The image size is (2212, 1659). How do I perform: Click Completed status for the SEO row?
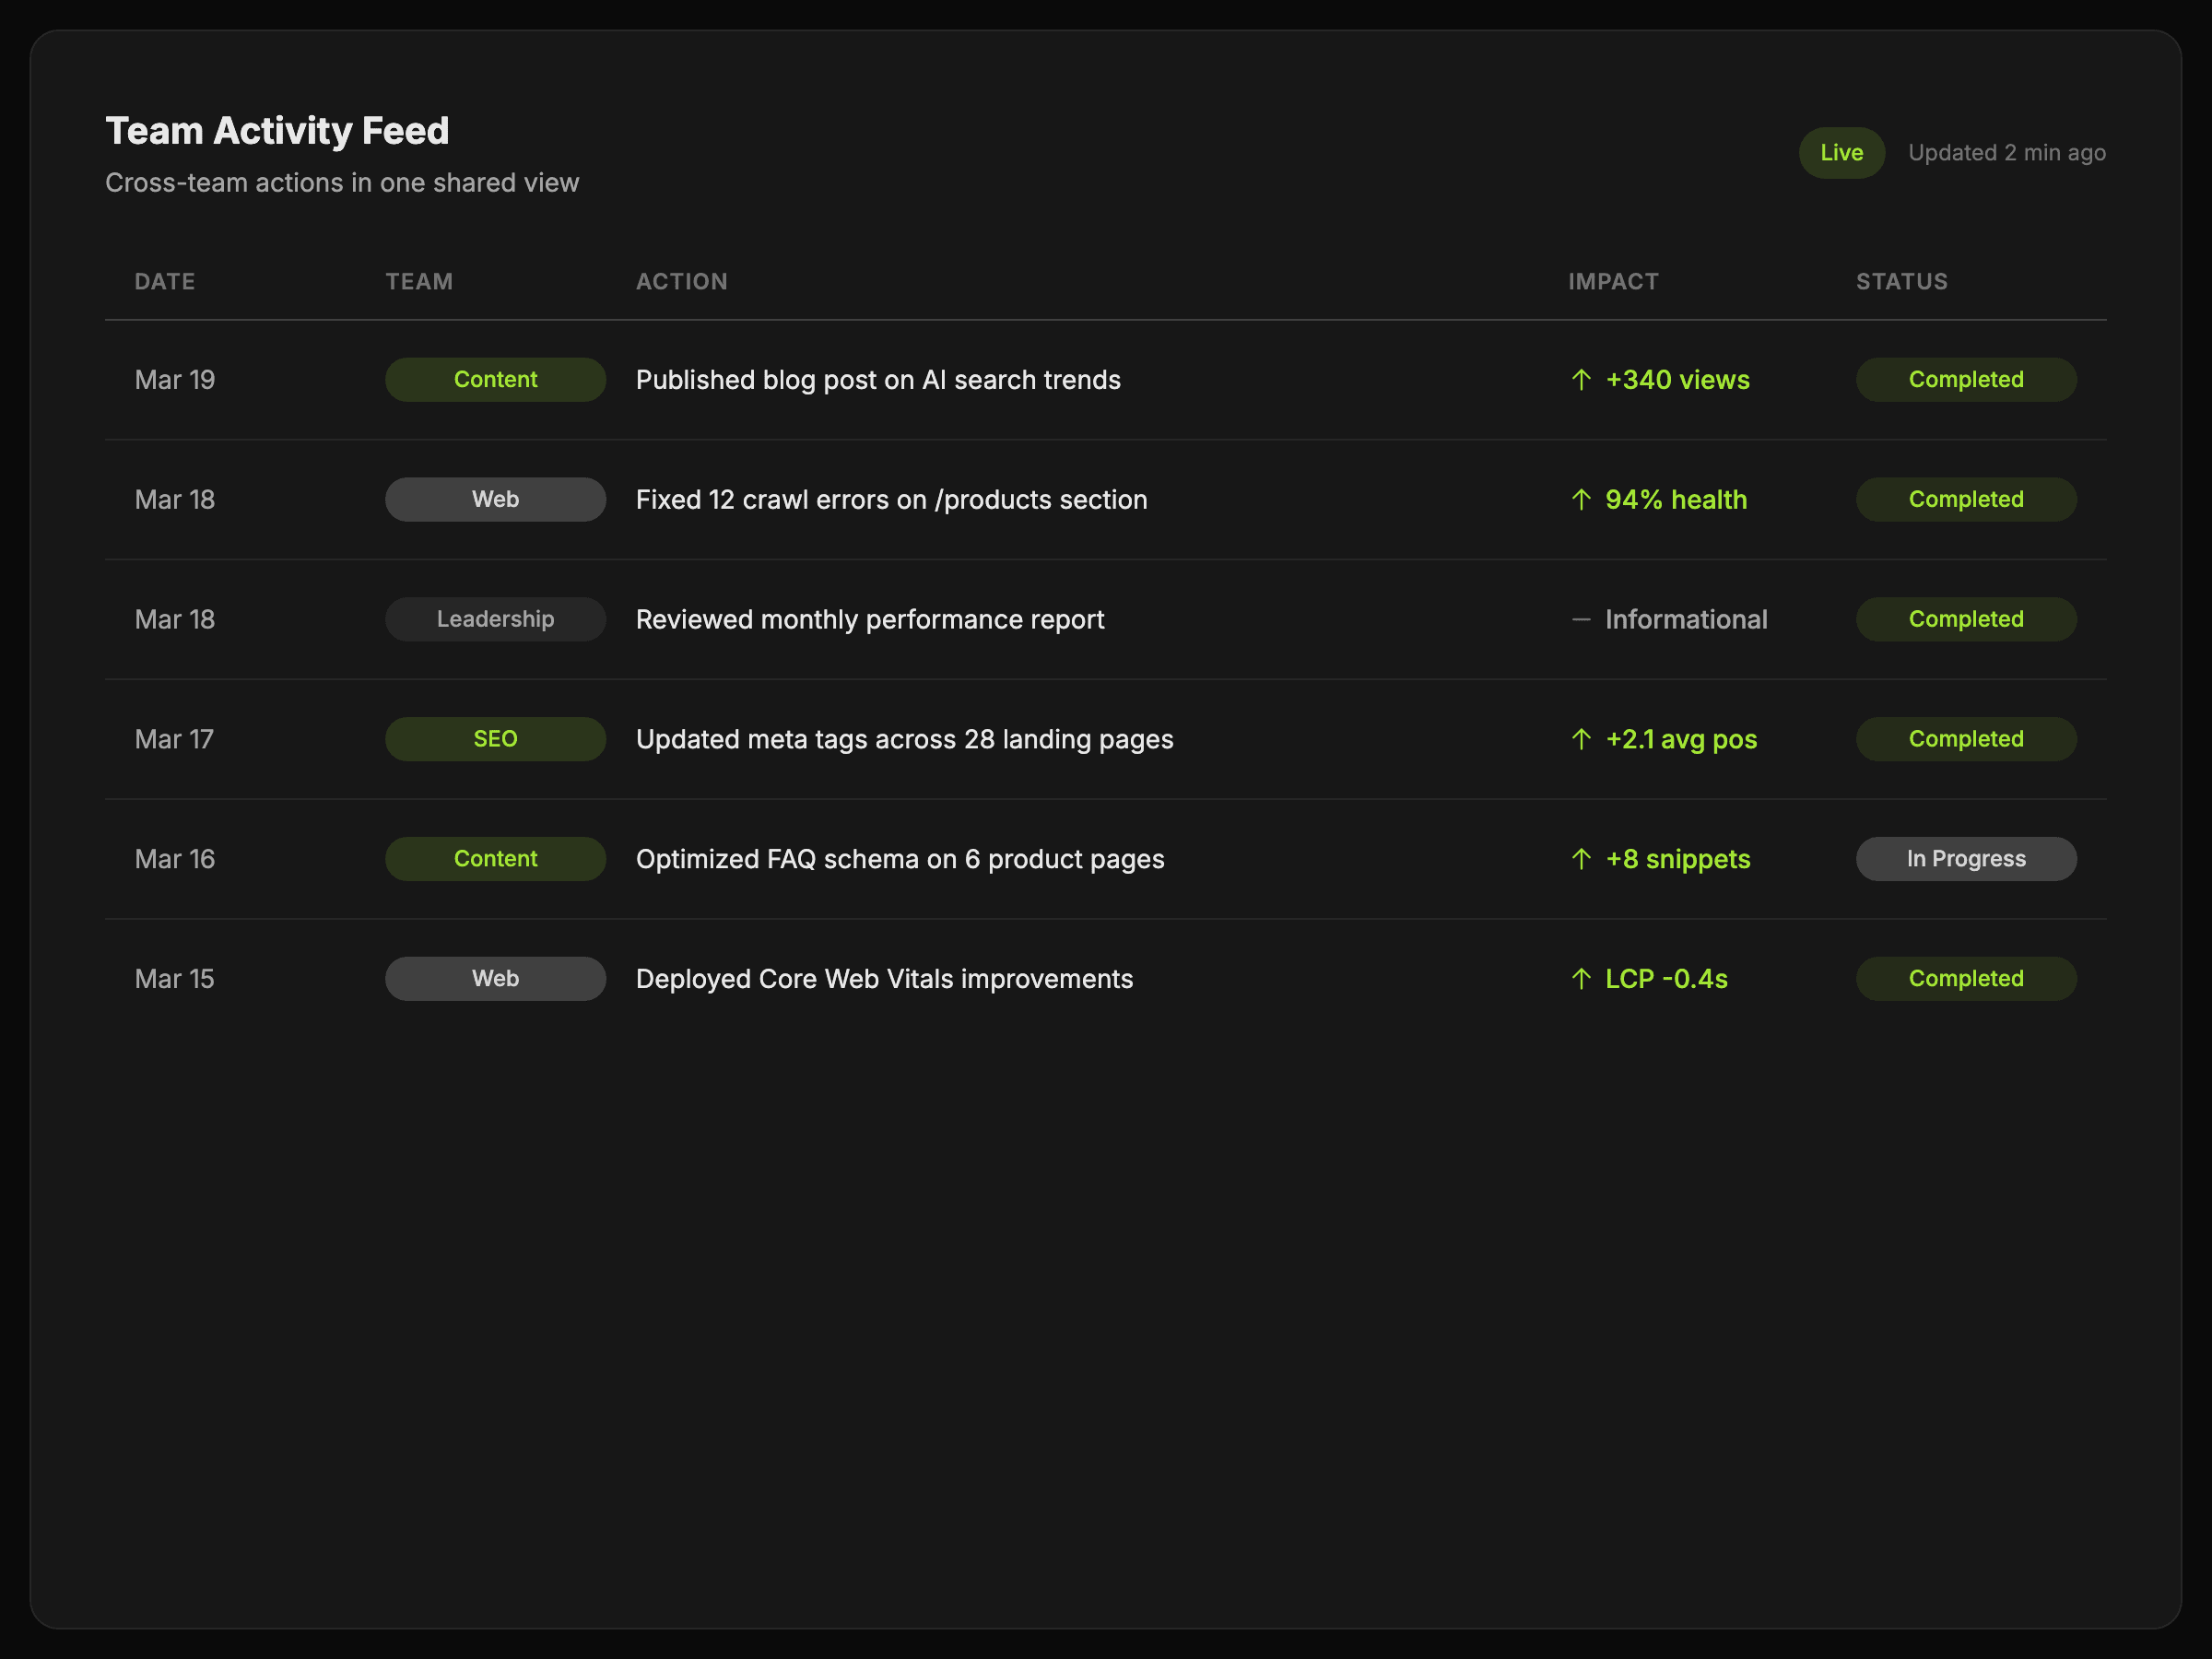1965,739
